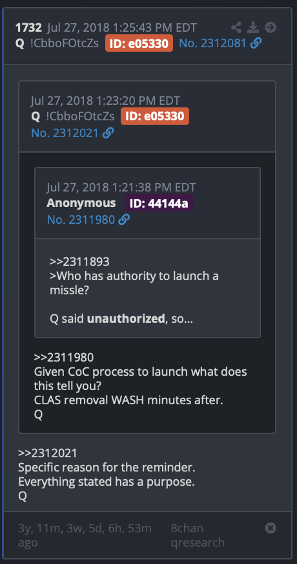Click the chain-link icon beside No. 2311980
Screen dimensions: 297x564
coord(124,219)
